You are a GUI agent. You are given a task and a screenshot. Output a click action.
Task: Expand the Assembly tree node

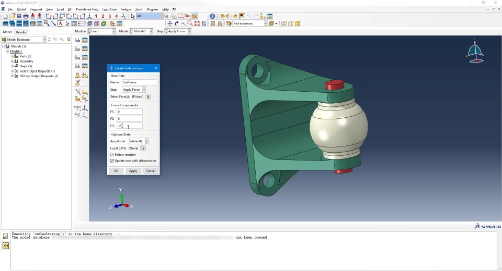click(x=12, y=61)
